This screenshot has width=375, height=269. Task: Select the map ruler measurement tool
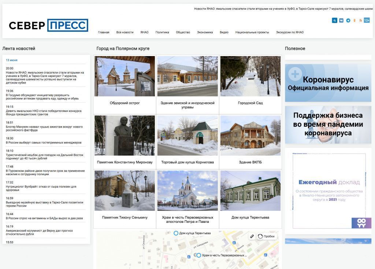tap(252, 236)
